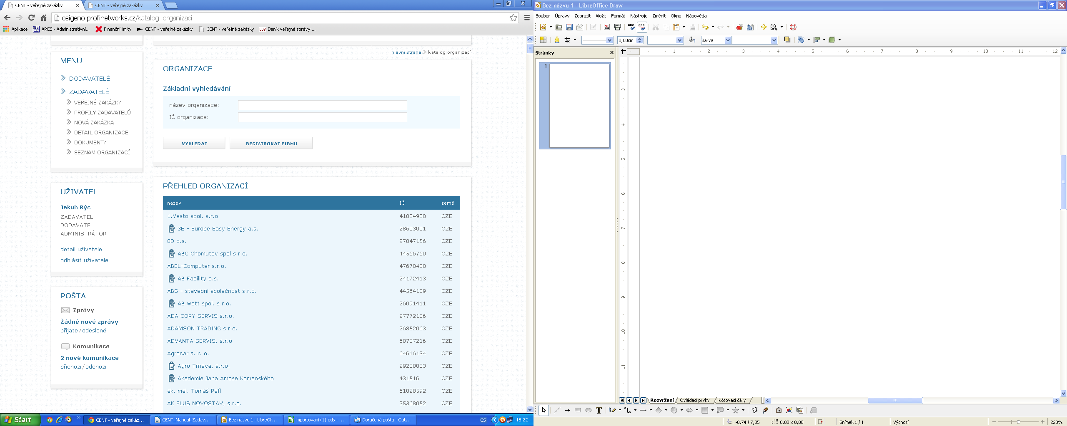Screen dimensions: 1067x426
Task: Expand Alignment dropdown in Draw
Action: coord(824,40)
